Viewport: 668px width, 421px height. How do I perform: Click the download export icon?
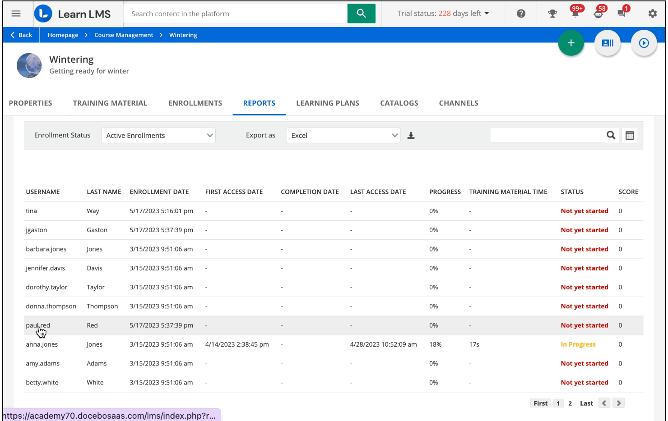pyautogui.click(x=411, y=136)
